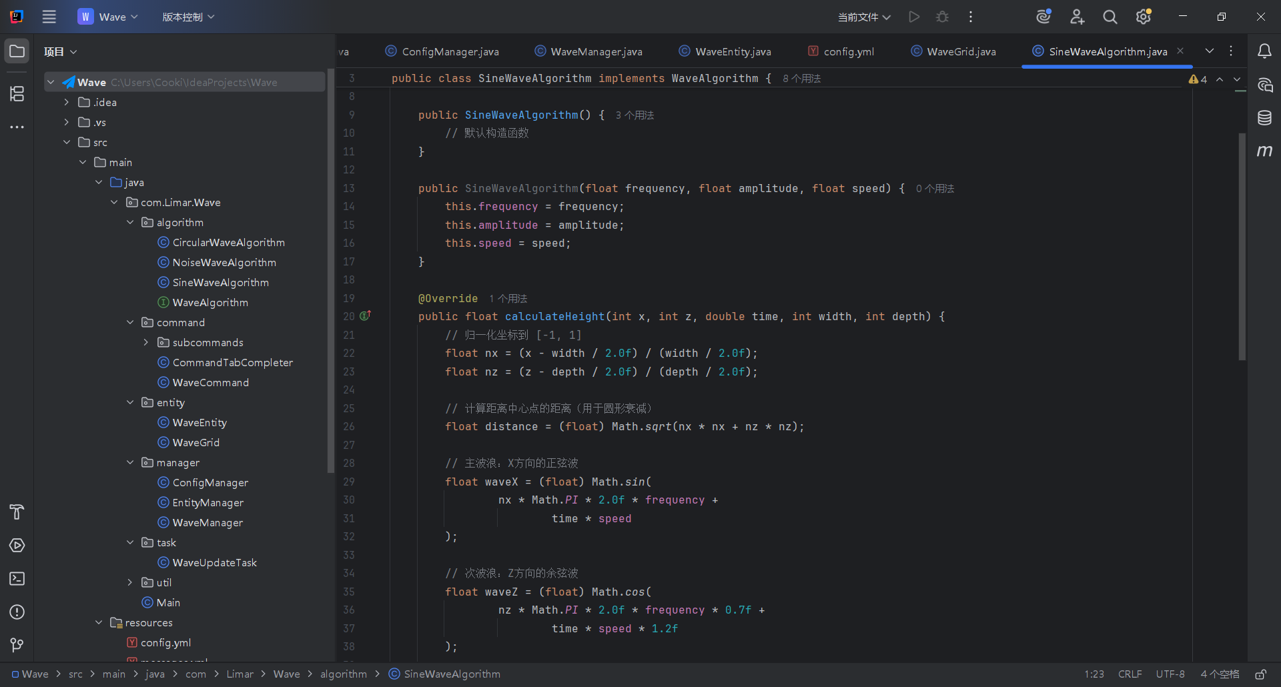Click the editor vertical scrollbar

(x=1242, y=247)
